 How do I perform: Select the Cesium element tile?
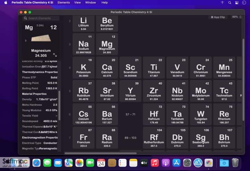[84, 114]
